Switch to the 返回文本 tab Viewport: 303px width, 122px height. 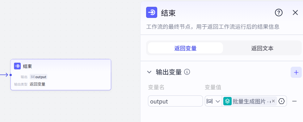click(262, 48)
